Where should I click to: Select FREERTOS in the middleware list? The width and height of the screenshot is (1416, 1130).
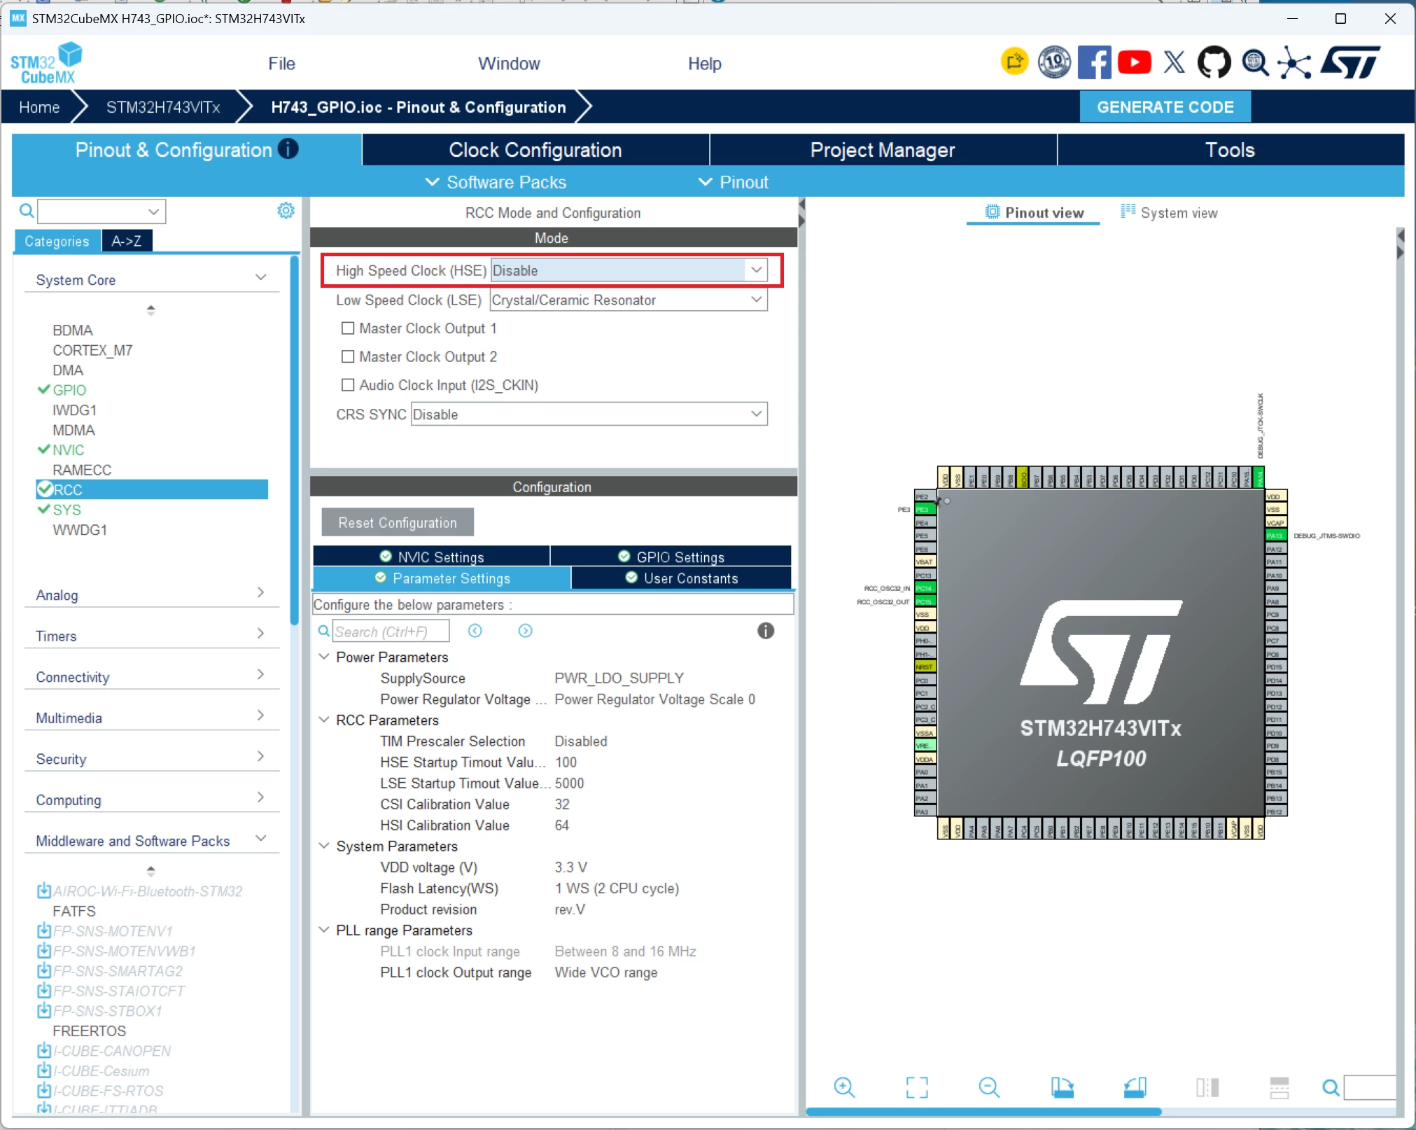(89, 1031)
